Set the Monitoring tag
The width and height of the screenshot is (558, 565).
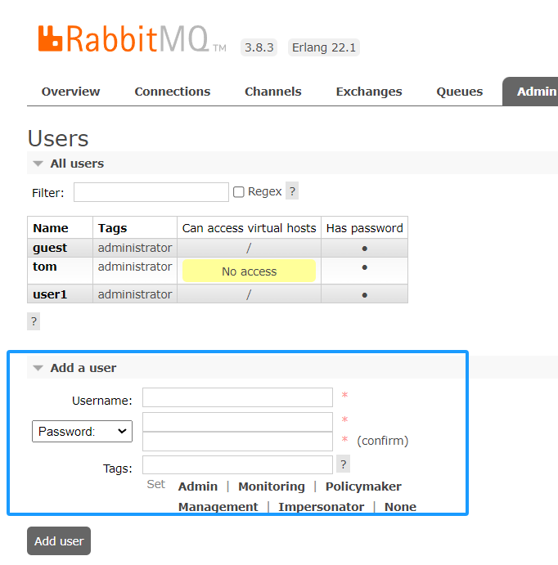tap(272, 487)
